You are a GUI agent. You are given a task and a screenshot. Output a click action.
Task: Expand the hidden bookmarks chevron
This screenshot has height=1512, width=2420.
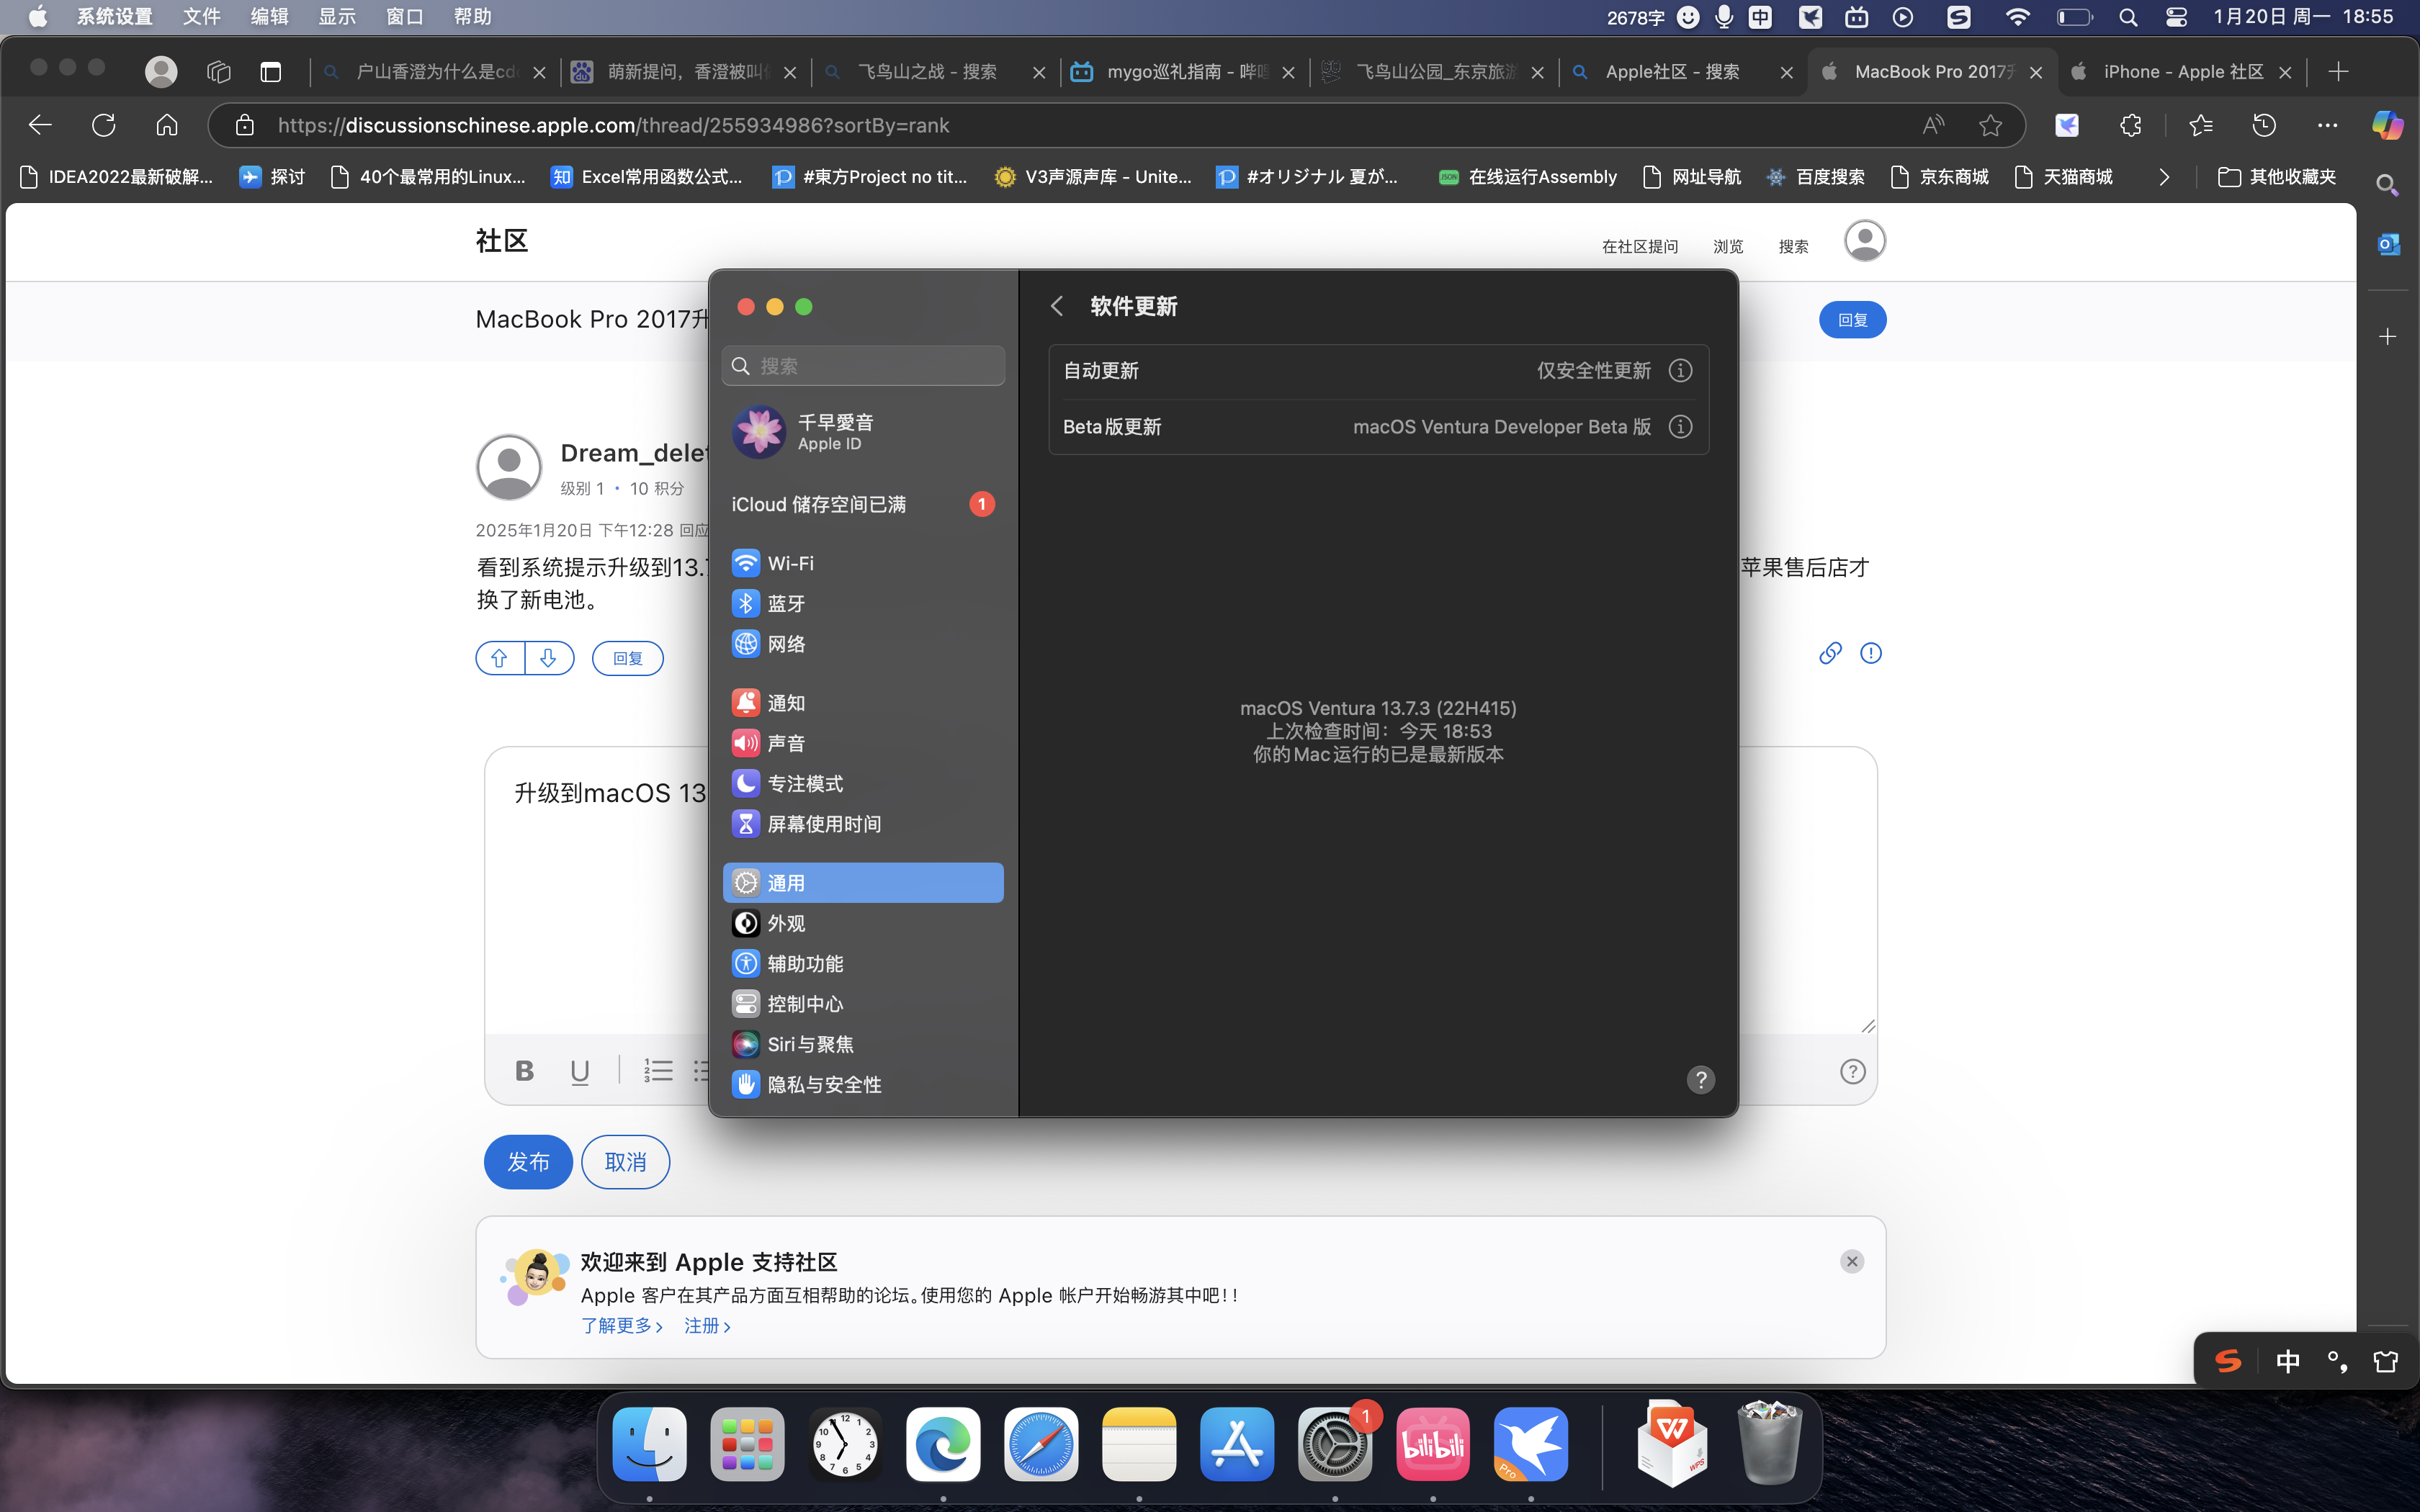click(x=2164, y=177)
